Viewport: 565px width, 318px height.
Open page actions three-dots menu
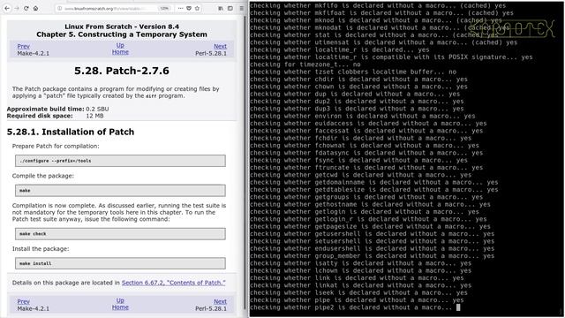coord(180,8)
